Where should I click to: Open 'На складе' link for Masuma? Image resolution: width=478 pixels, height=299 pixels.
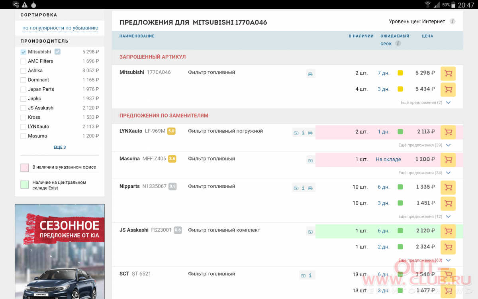(388, 159)
